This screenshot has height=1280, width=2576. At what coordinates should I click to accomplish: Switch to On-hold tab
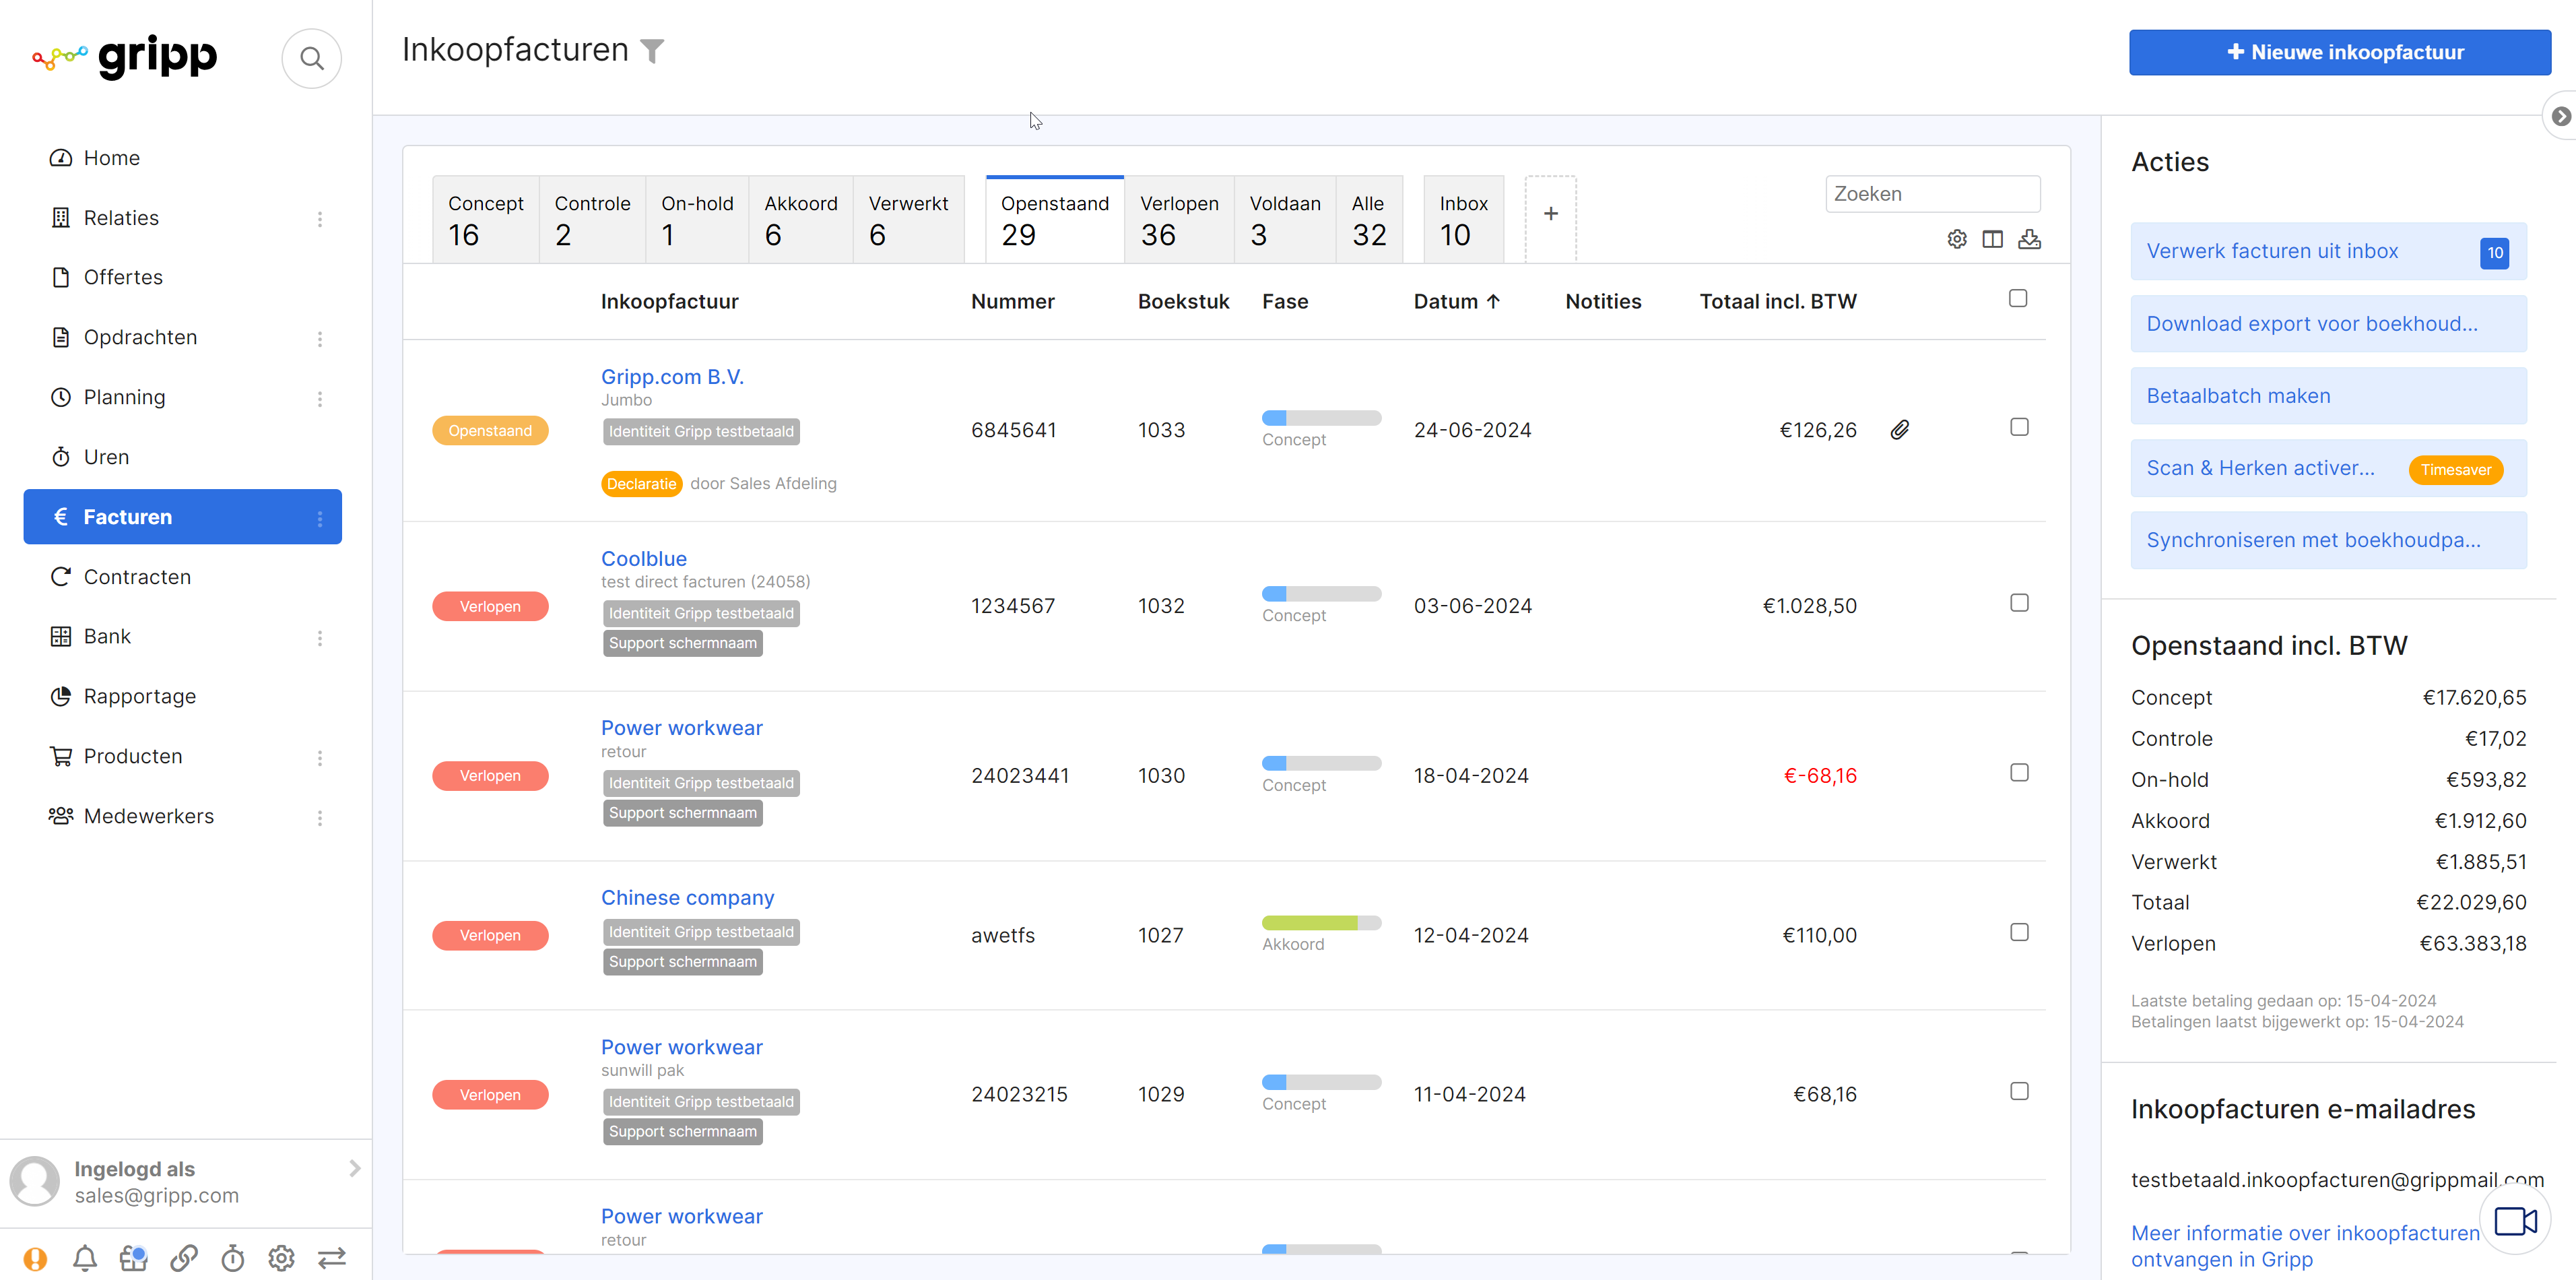click(x=697, y=220)
